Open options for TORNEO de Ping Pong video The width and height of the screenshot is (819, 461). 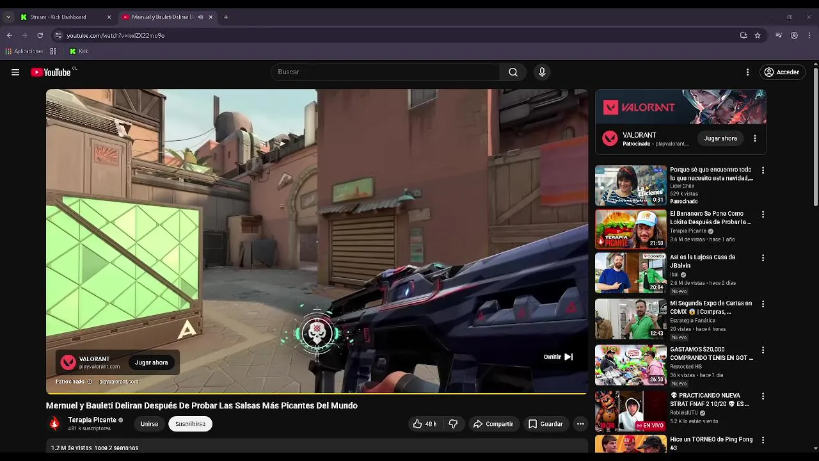coord(763,440)
